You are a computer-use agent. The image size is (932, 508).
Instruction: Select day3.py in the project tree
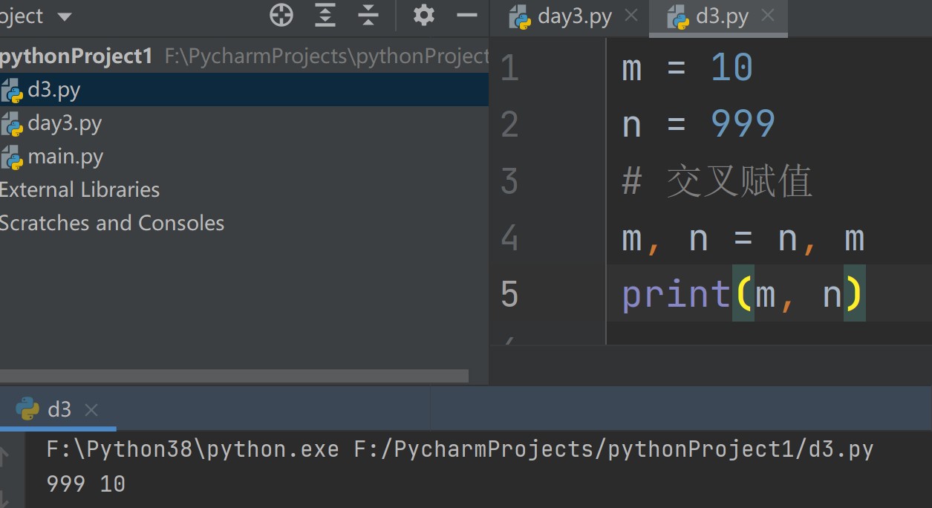64,123
